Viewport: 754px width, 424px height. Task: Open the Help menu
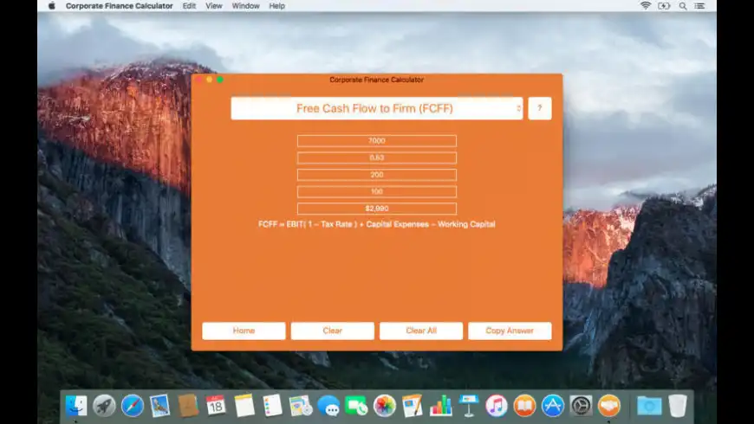click(277, 6)
